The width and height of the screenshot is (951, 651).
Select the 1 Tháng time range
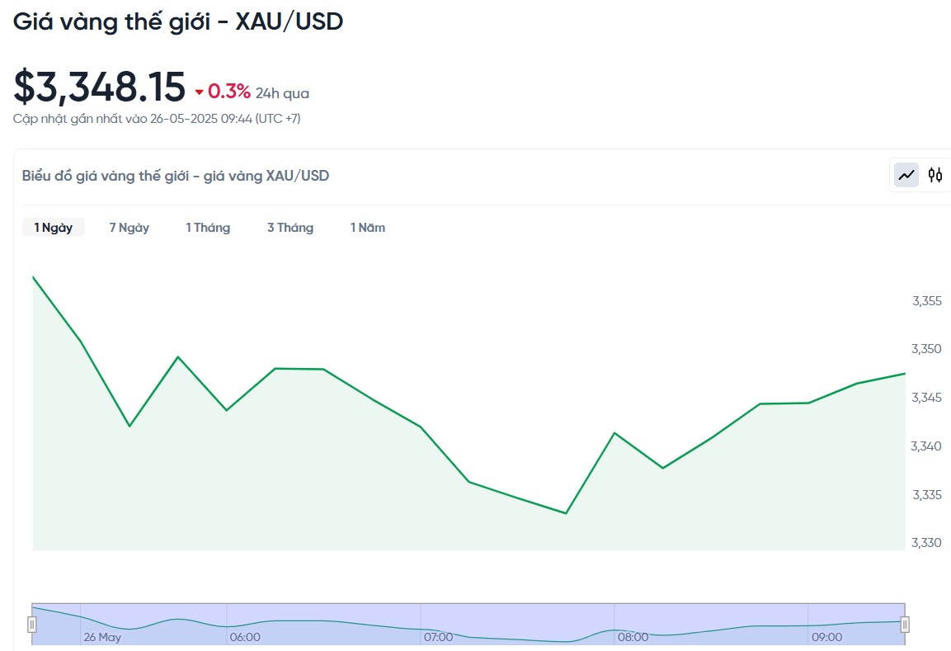208,228
